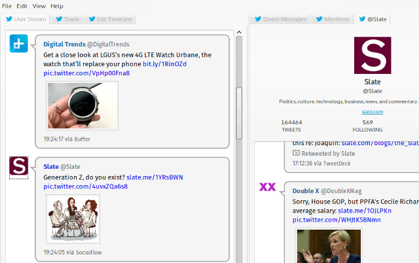419x263 pixels.
Task: Click the @DigitalTrends handle text
Action: [108, 44]
